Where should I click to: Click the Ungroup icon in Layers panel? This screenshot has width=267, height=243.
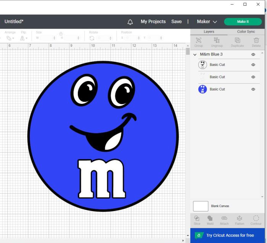click(217, 40)
